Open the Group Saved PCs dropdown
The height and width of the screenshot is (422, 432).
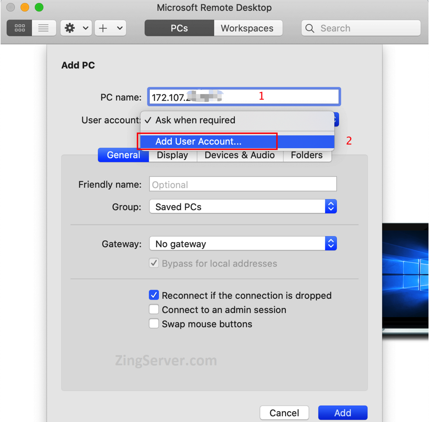243,207
